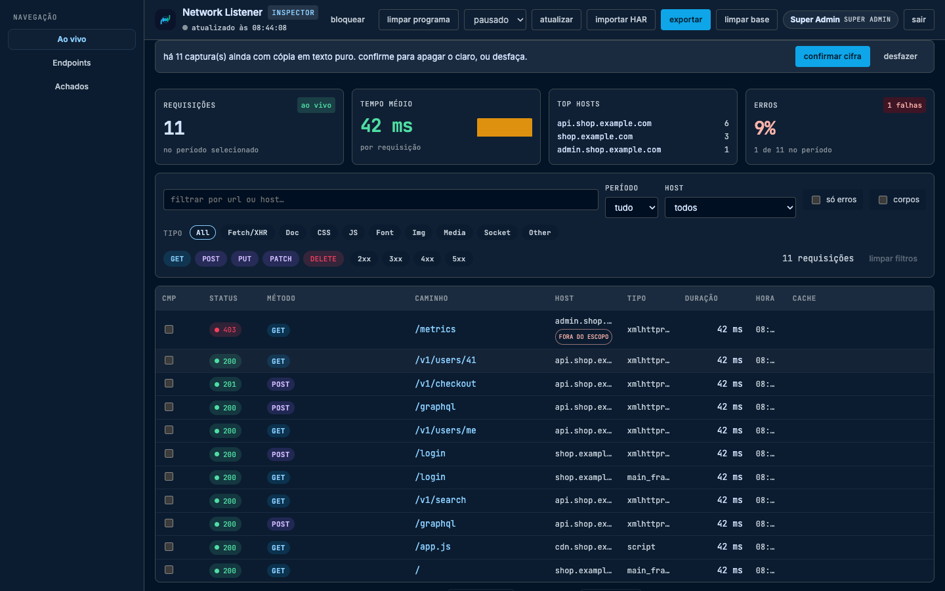The image size is (945, 591).
Task: Filter by 5xx status codes
Action: coord(459,259)
